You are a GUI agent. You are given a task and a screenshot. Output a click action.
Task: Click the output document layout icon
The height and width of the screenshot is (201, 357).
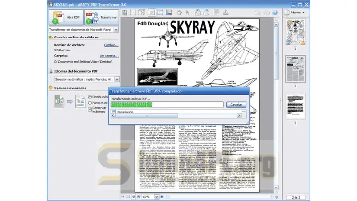[x=80, y=101]
